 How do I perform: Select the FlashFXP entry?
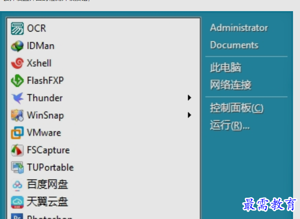pyautogui.click(x=104, y=81)
